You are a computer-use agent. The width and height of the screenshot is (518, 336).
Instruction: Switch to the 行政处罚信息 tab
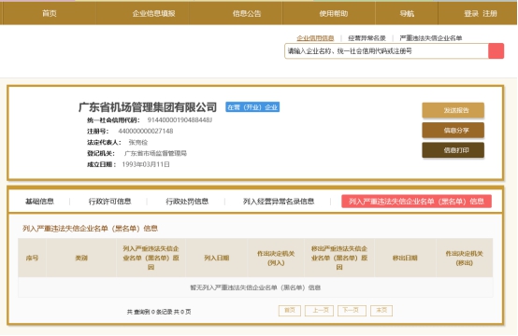[x=187, y=202]
